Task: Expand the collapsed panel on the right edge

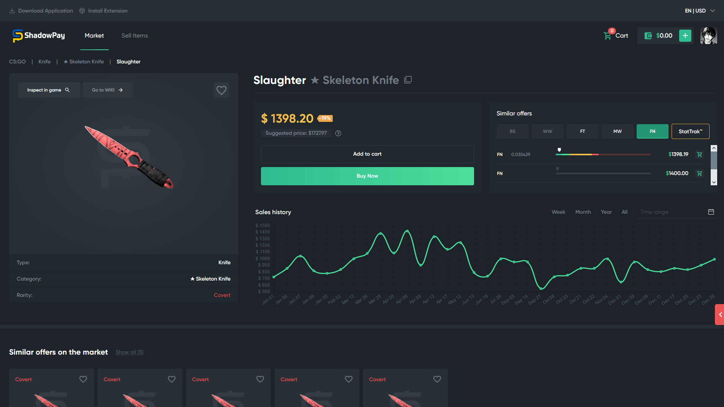Action: pyautogui.click(x=720, y=314)
